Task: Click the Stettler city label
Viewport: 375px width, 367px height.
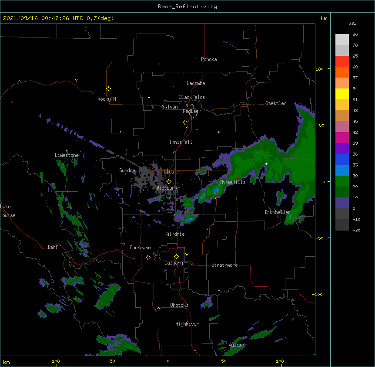Action: coord(276,103)
